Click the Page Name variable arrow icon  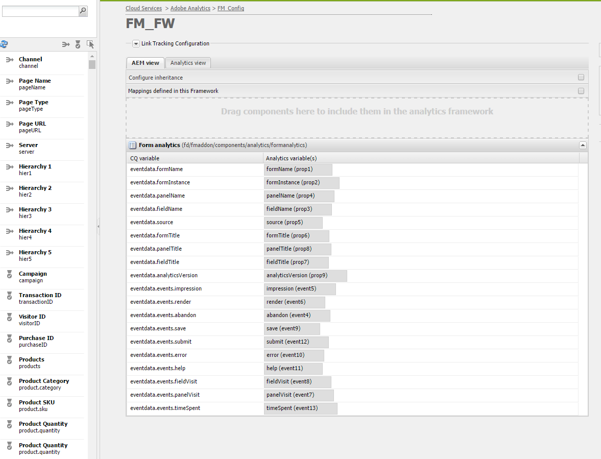click(x=10, y=81)
